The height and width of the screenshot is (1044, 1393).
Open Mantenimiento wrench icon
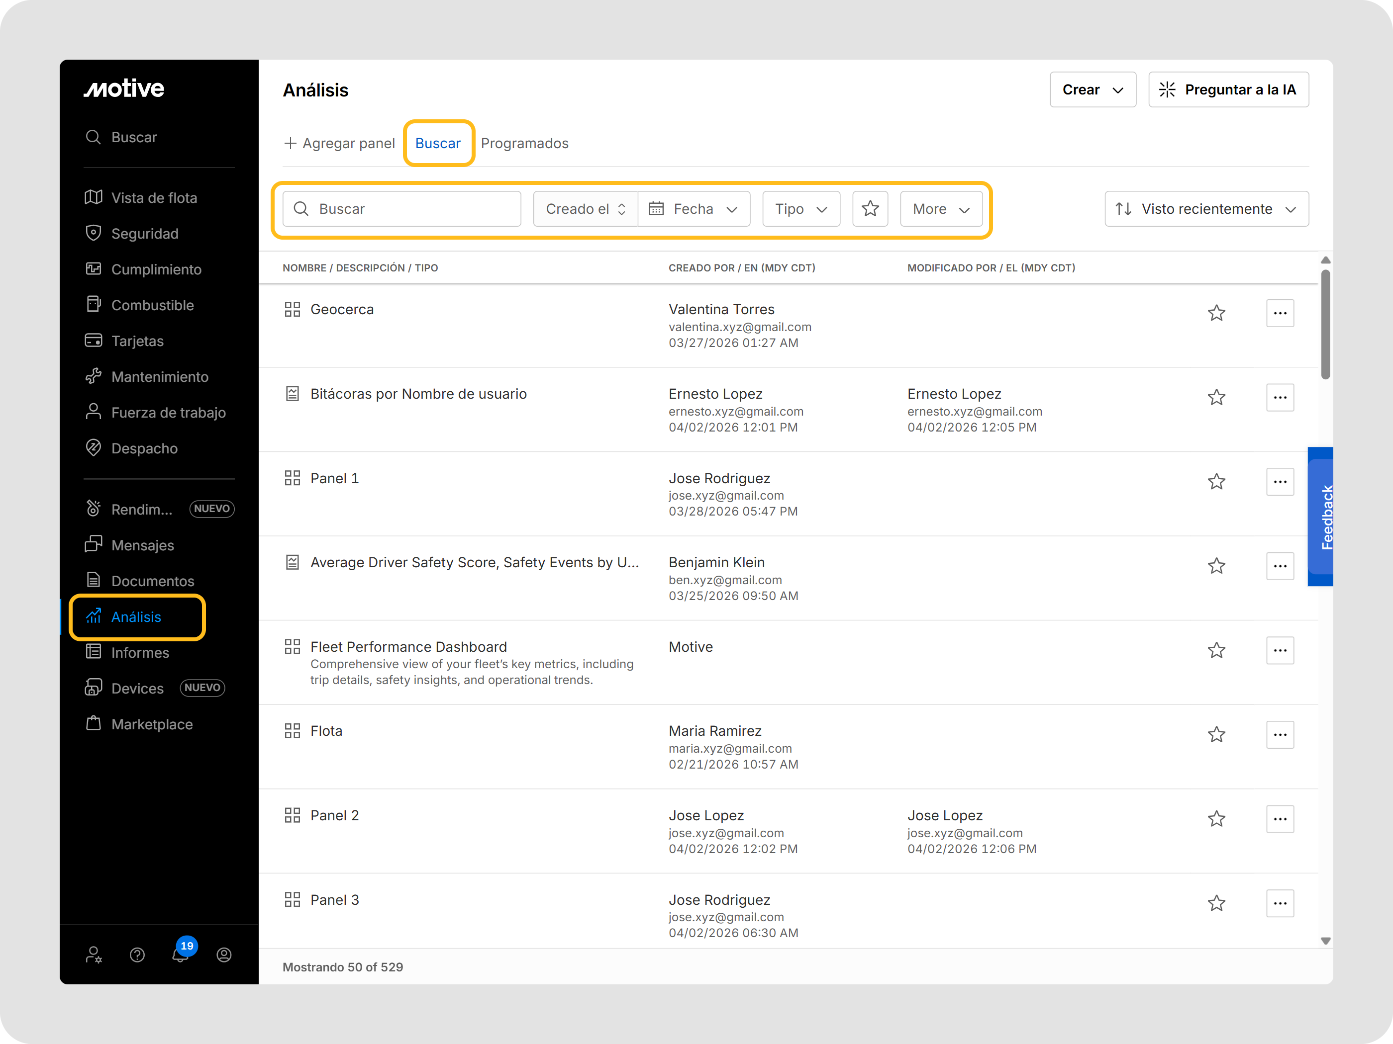tap(93, 376)
